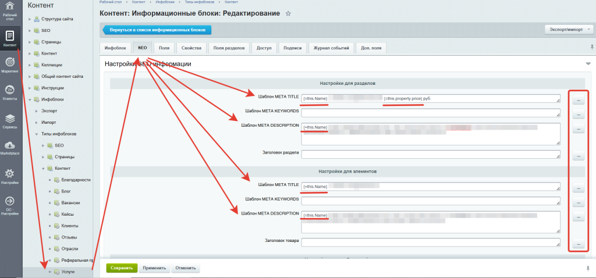Screen dimensions: 596x278
Task: Open the DC-Настройки arrow icon
Action: click(9, 201)
